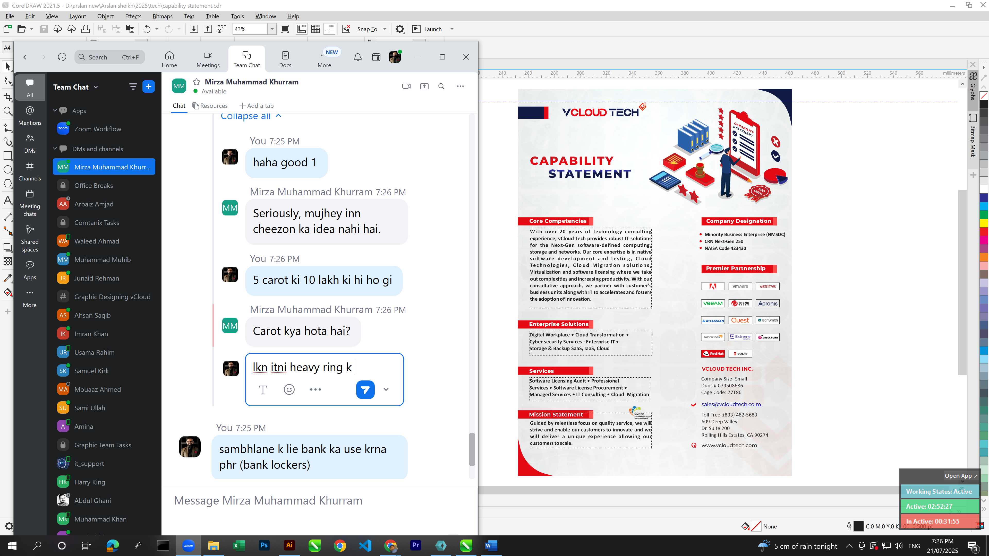Open Zoom notifications bell
The image size is (989, 556).
(x=357, y=57)
